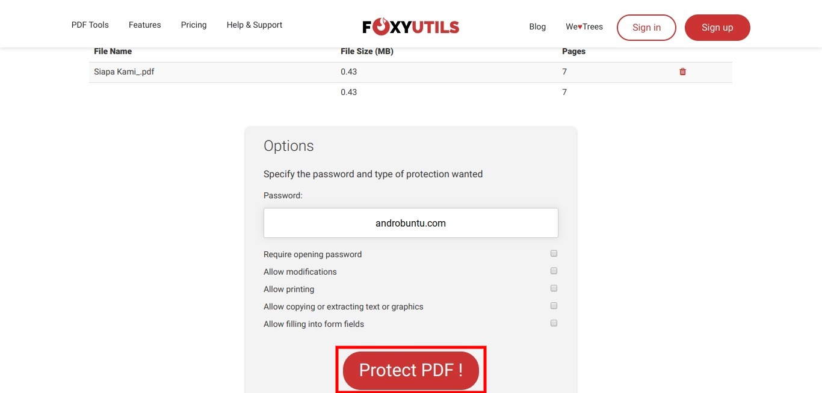Screen dimensions: 822x393
Task: Select the Siapa Kami_.pdf file name
Action: tap(124, 72)
